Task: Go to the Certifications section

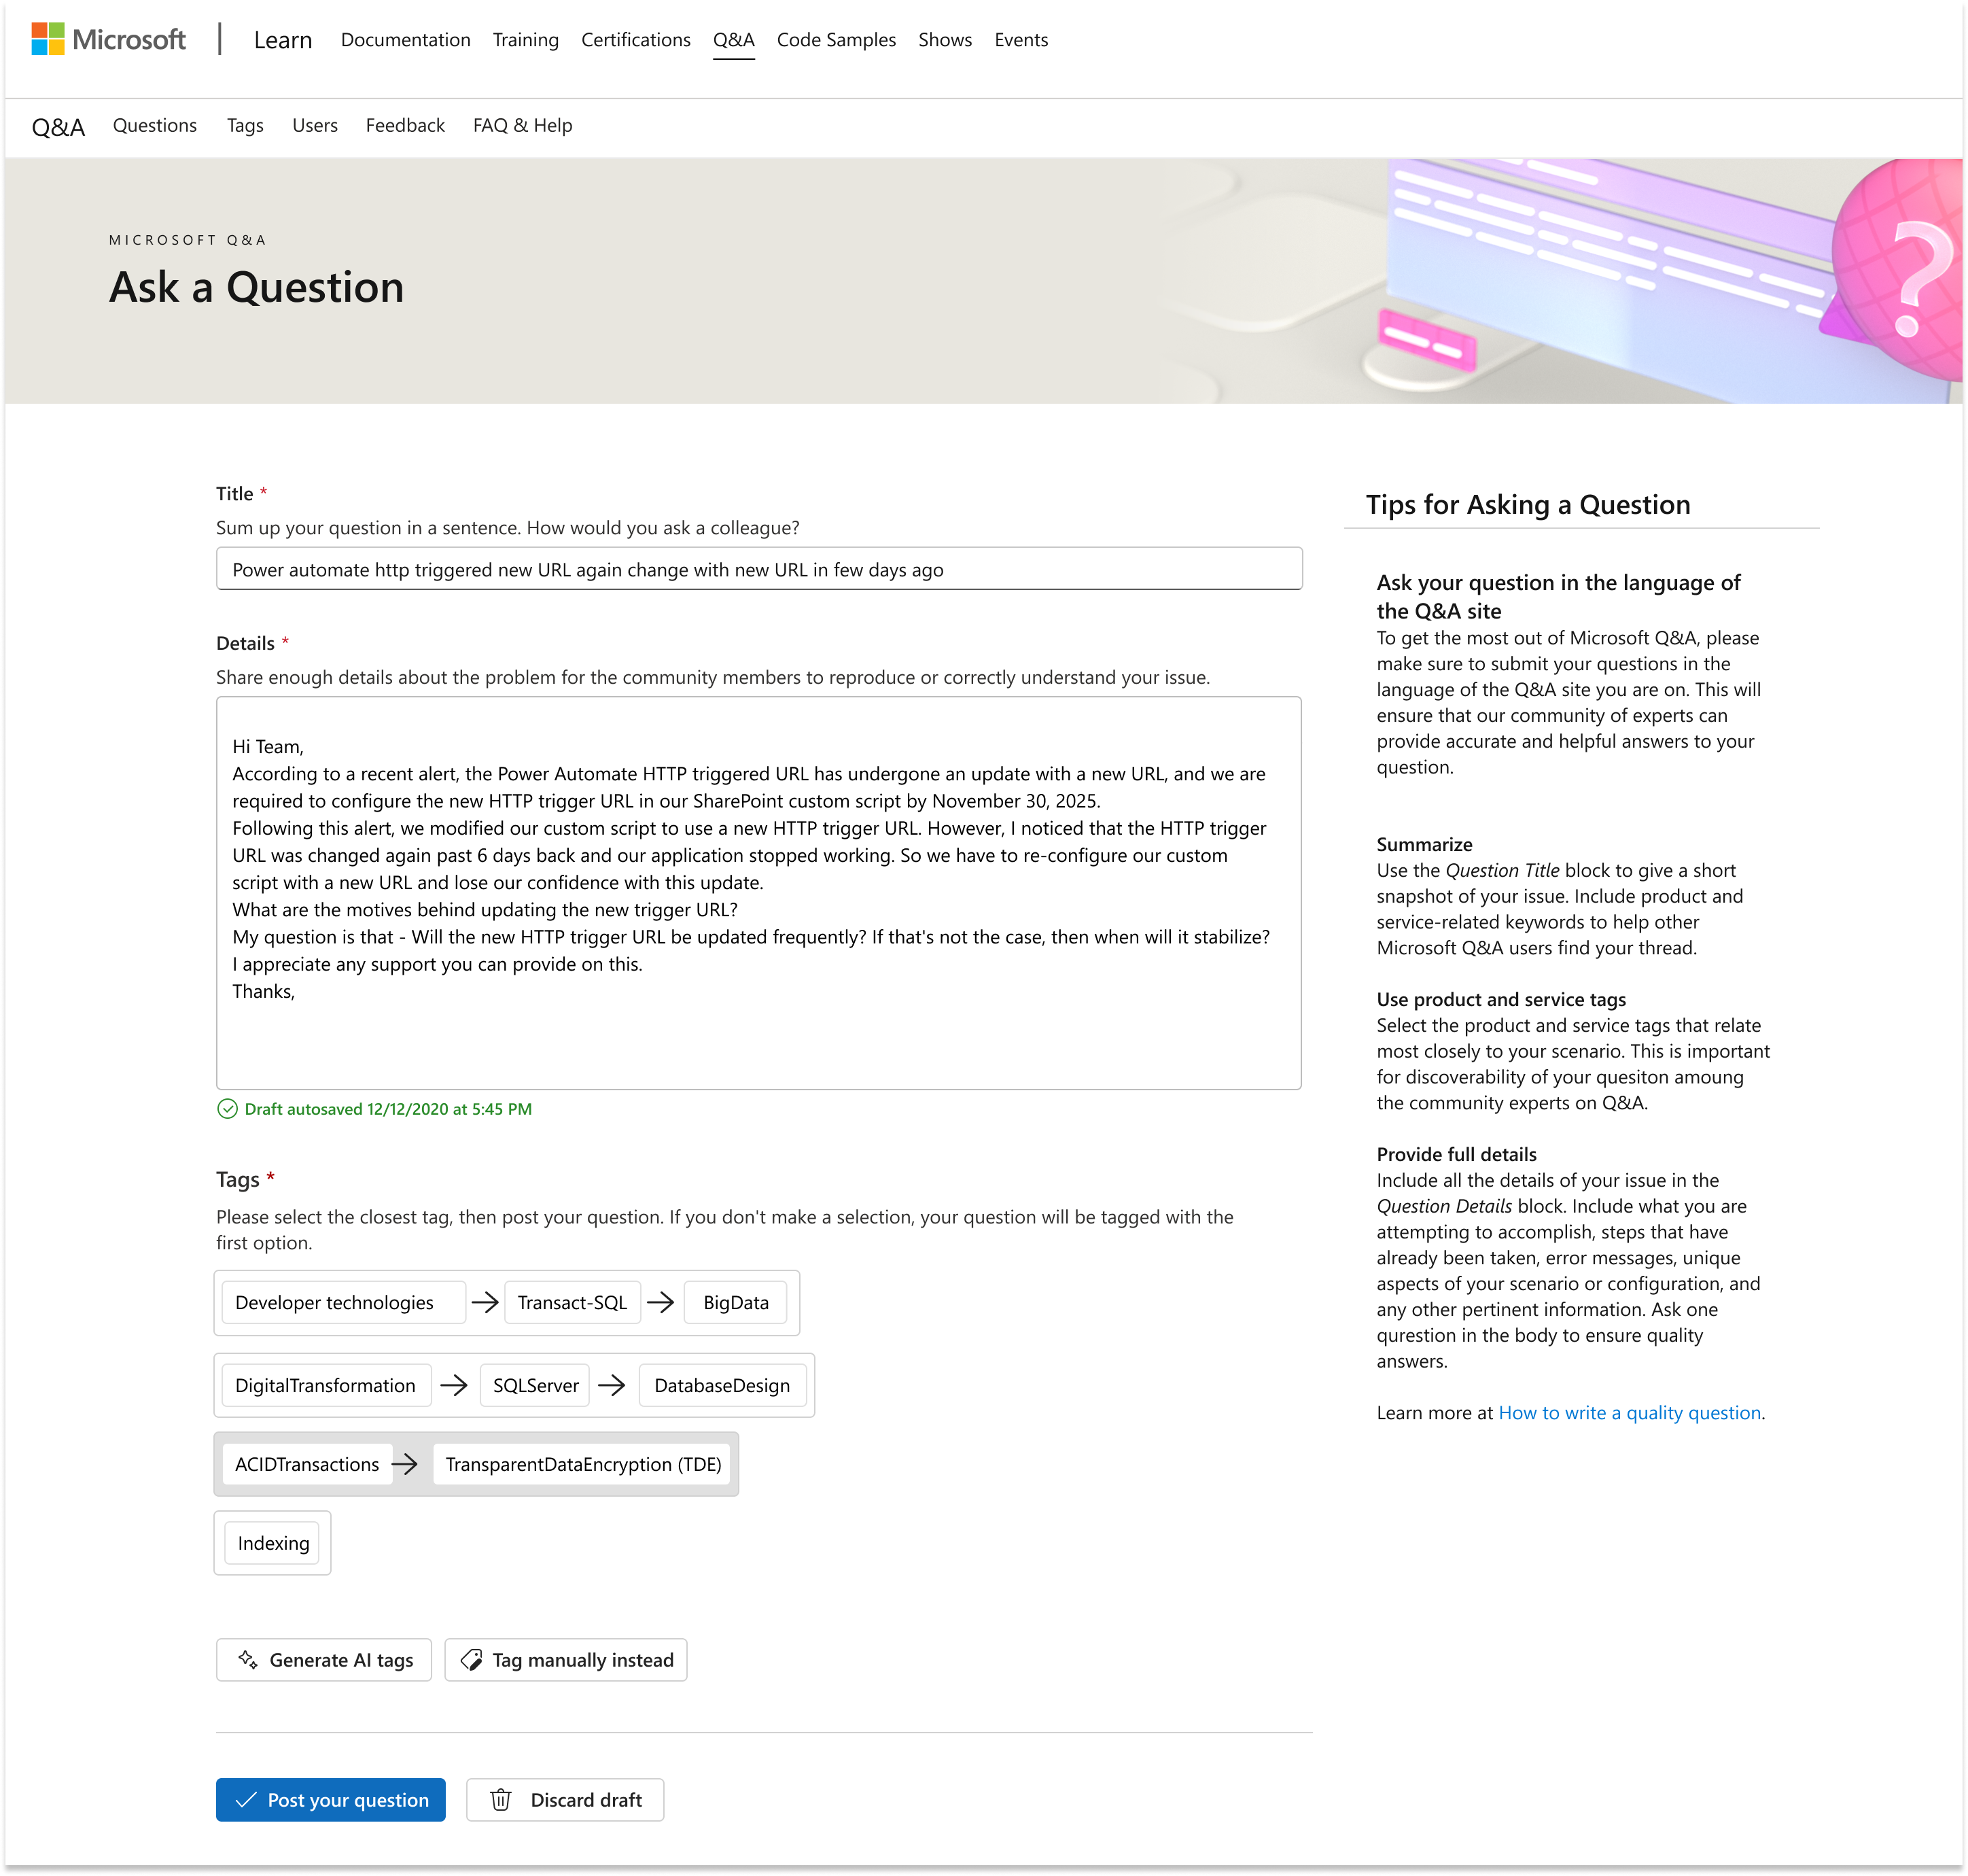Action: click(x=635, y=40)
